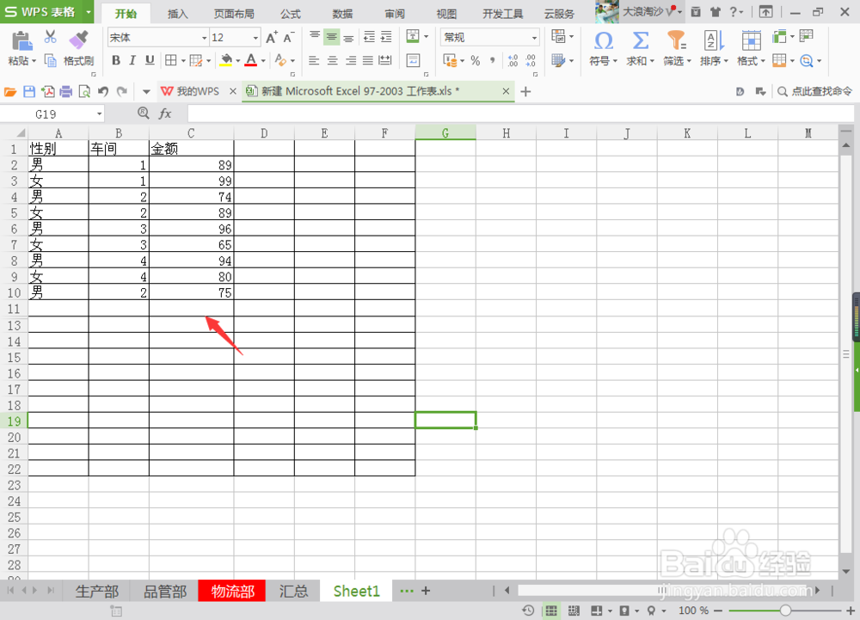Toggle align text right button

(x=351, y=60)
